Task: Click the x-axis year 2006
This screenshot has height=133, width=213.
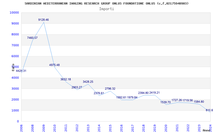Action: click(x=21, y=128)
